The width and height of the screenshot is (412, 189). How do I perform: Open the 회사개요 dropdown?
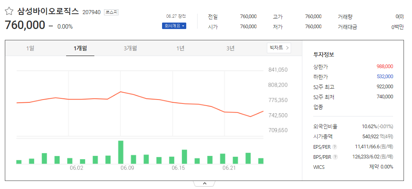[x=174, y=26]
